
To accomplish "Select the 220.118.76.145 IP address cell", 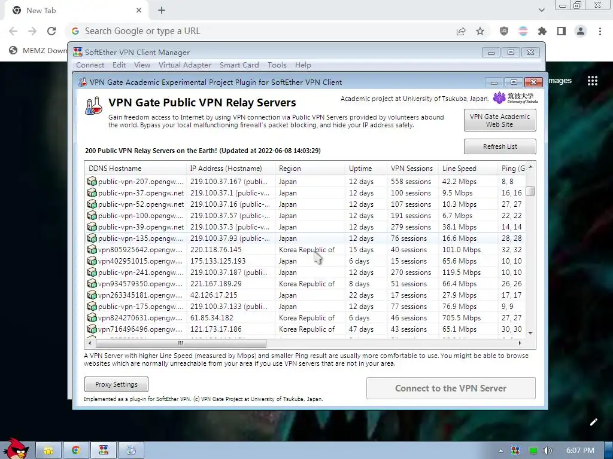I will (216, 249).
